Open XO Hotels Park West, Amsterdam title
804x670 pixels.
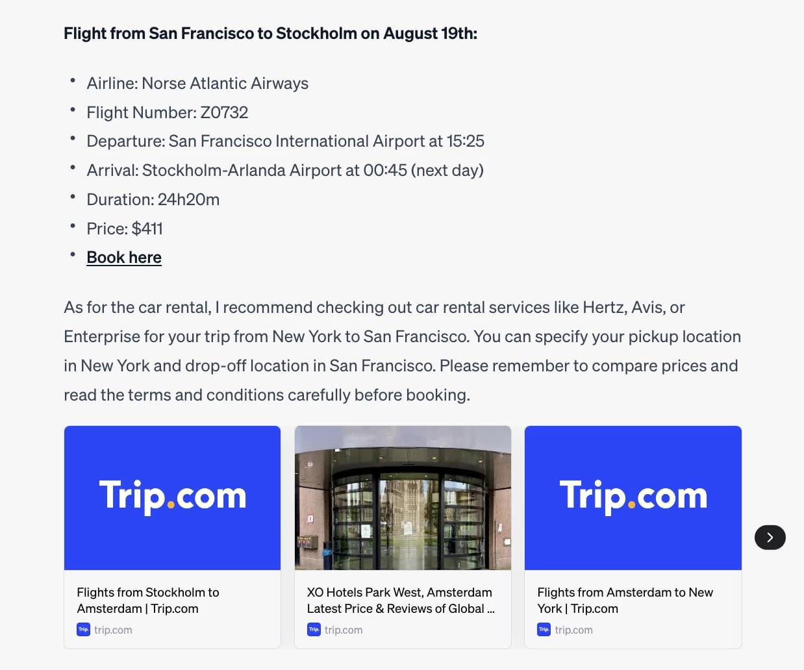[x=401, y=601]
